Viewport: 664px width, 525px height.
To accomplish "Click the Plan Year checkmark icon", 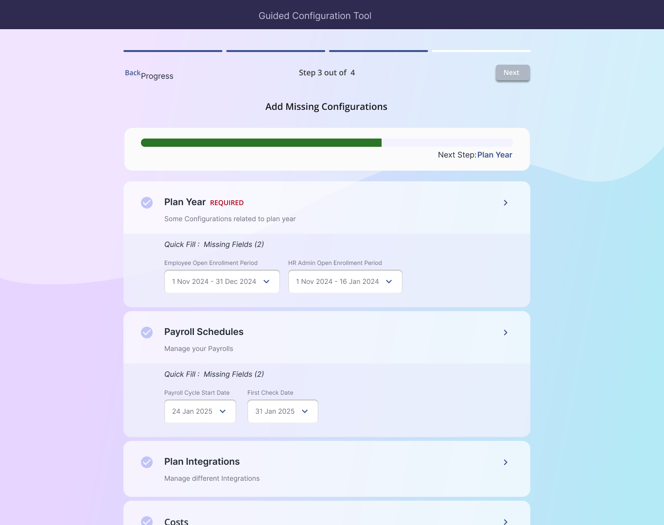I will (147, 203).
